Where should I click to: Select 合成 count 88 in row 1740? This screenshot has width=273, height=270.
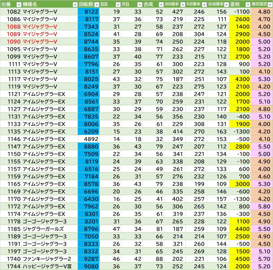pyautogui.click(x=153, y=259)
